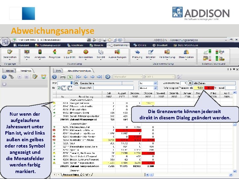Select the Ablage panel tab

[x=9, y=71]
